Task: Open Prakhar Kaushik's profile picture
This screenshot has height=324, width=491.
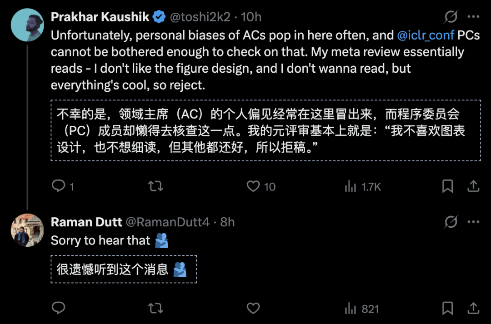Action: (27, 25)
